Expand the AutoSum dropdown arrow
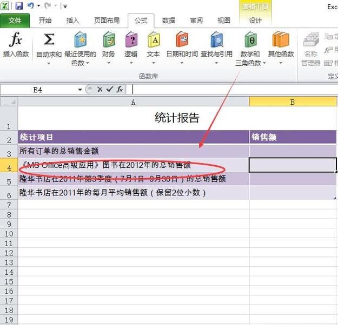Viewport: 338px width, 325px height. 49,63
